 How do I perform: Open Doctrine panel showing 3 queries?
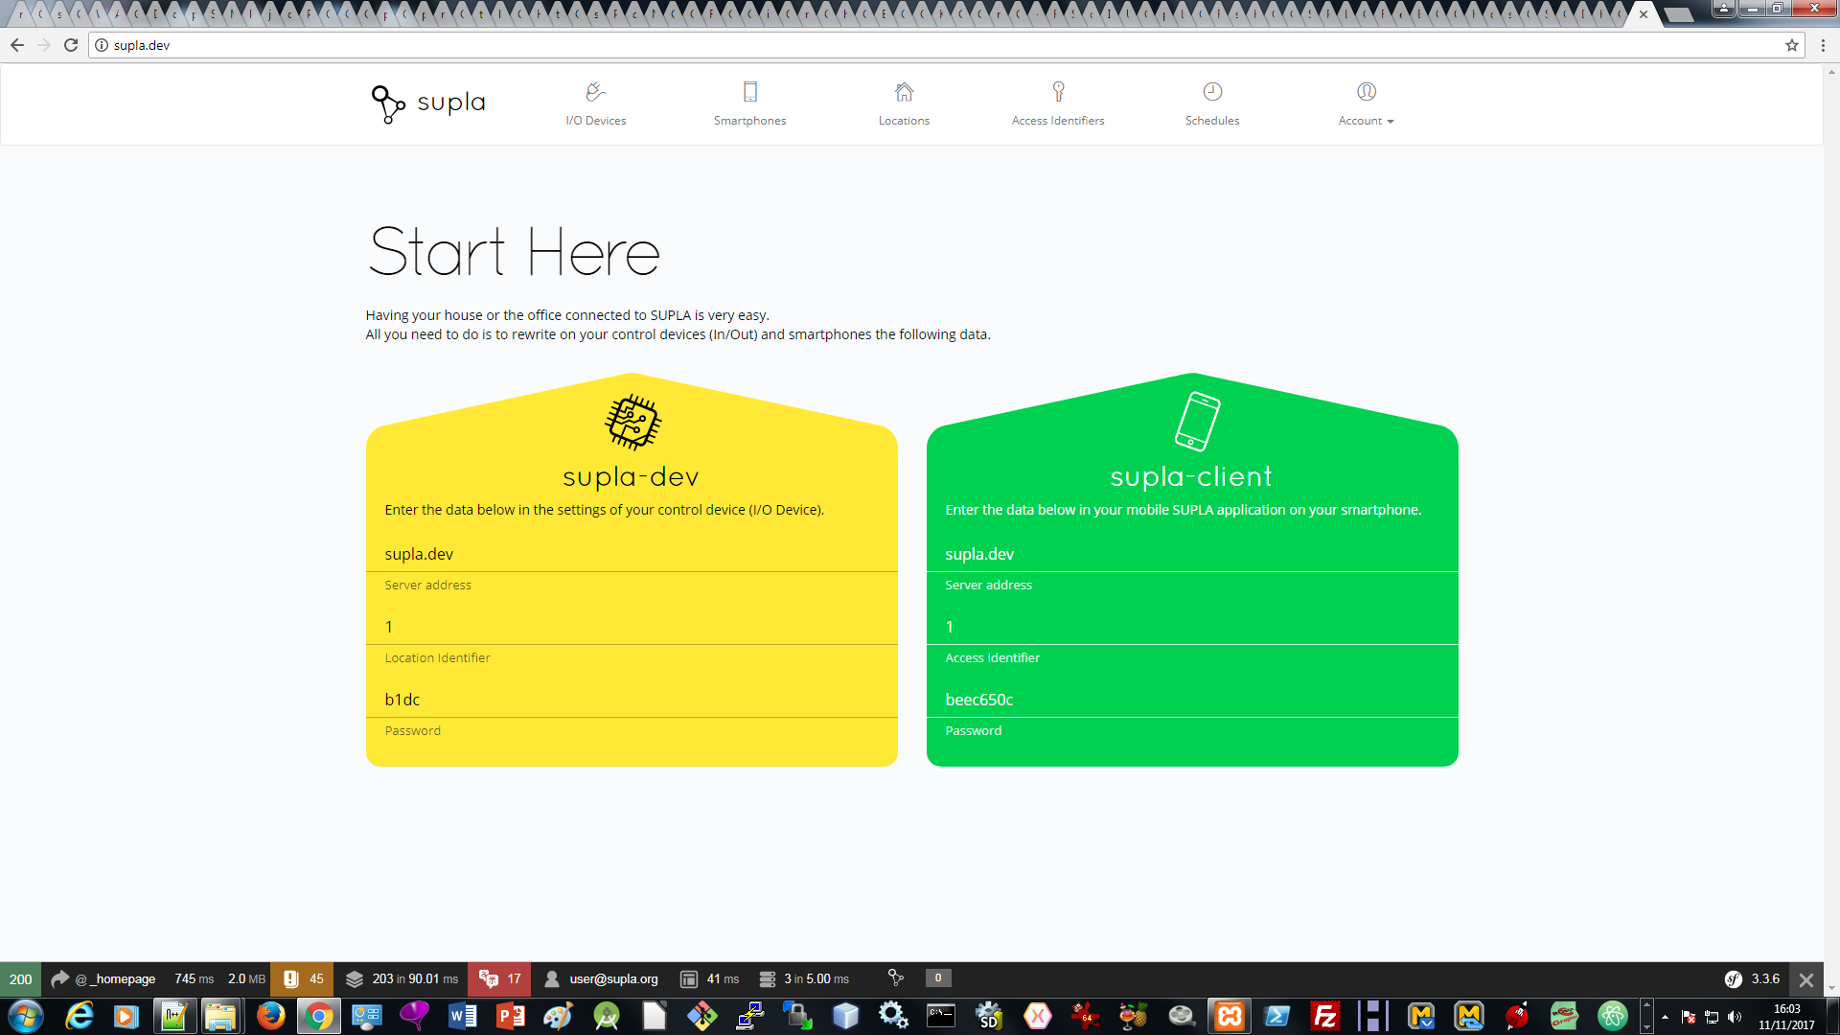click(x=803, y=978)
